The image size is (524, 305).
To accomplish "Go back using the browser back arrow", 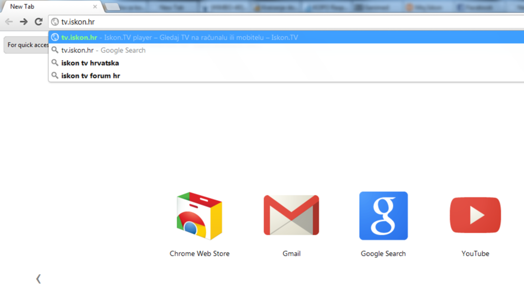I will click(x=9, y=22).
